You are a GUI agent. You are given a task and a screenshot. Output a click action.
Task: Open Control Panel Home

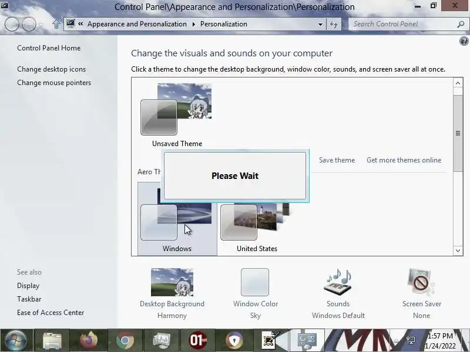(49, 48)
